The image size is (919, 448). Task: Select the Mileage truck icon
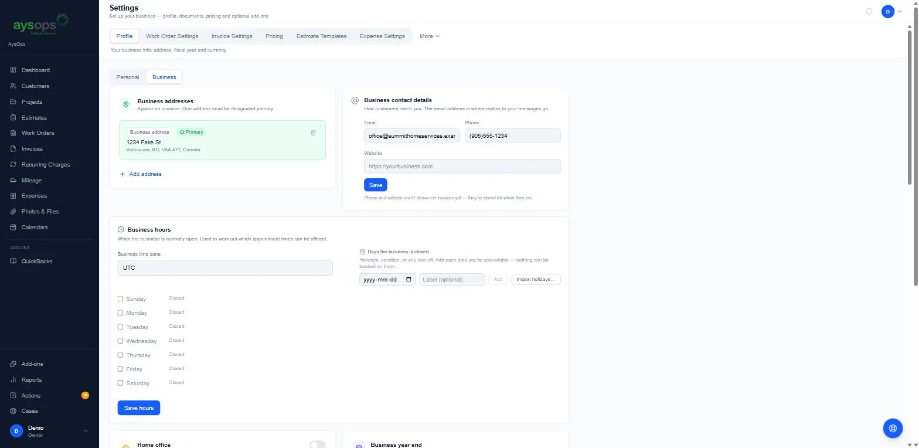pyautogui.click(x=13, y=181)
